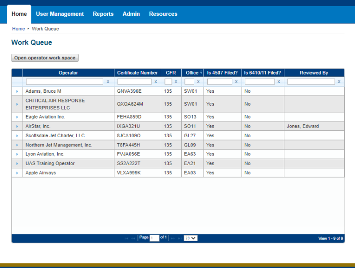This screenshot has height=268, width=355.
Task: Expand the Lyon Aviation, Inc. row
Action: (17, 154)
